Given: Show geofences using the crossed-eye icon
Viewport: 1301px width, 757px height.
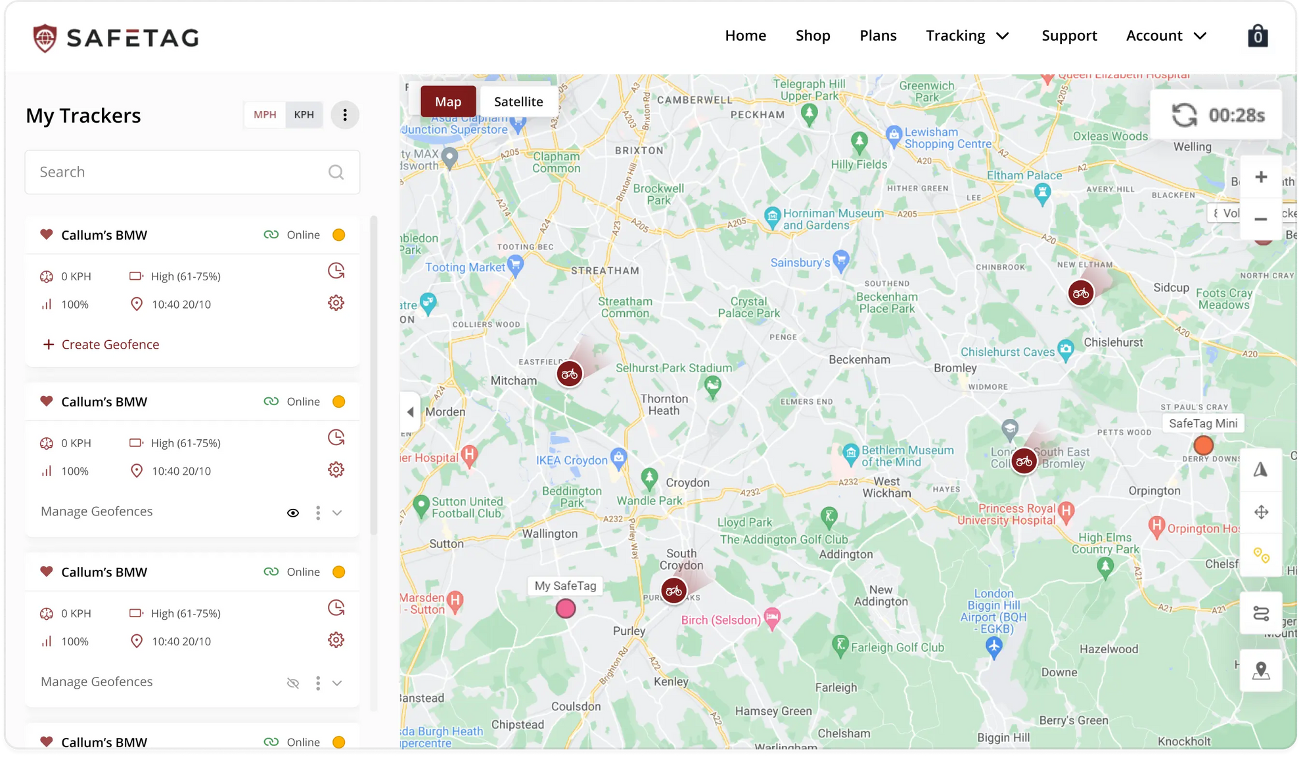Looking at the screenshot, I should [x=293, y=683].
